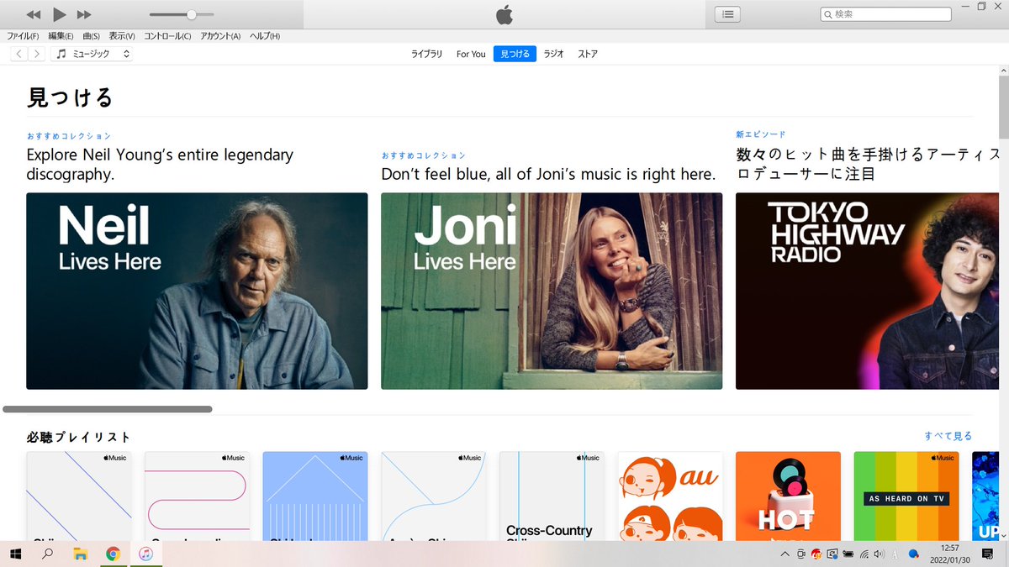Click the battery status tray icon
The image size is (1009, 567).
(x=848, y=554)
